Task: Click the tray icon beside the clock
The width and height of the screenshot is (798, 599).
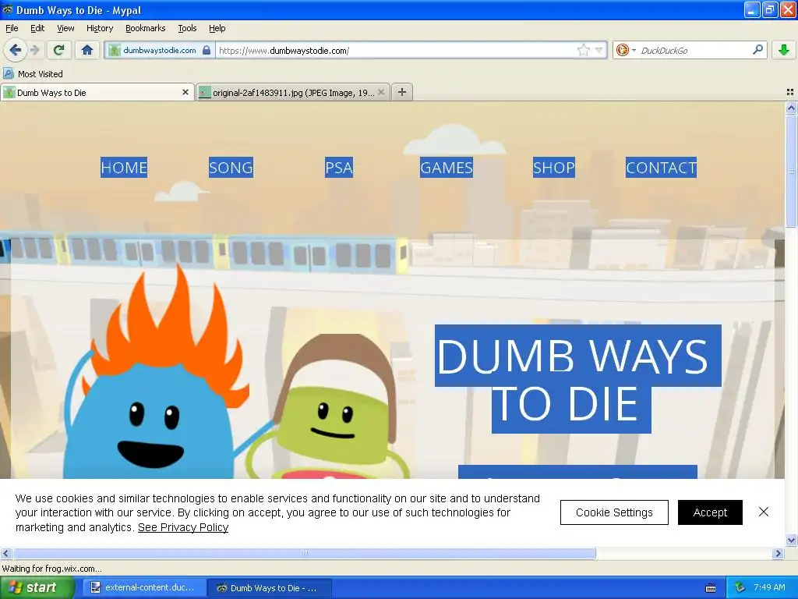Action: [x=740, y=588]
